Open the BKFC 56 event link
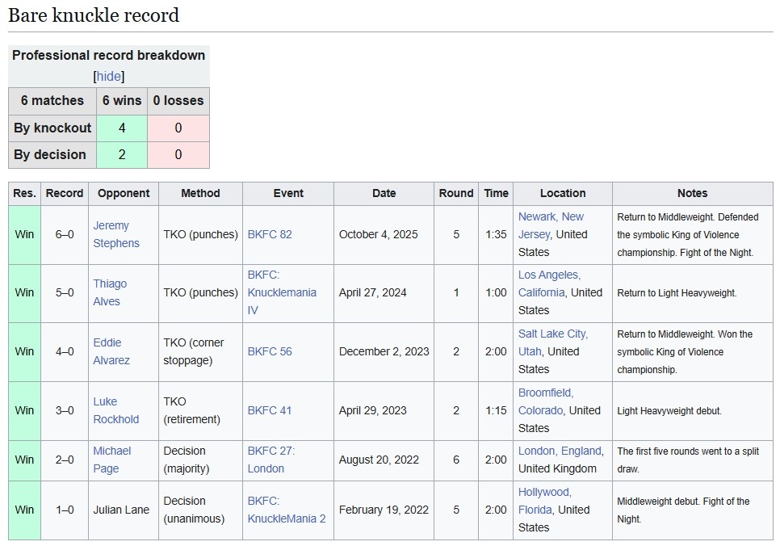 coord(270,351)
